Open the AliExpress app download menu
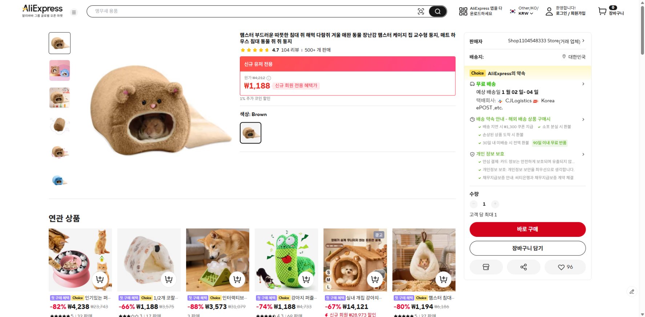Screen dimensions: 645x317 click(480, 11)
